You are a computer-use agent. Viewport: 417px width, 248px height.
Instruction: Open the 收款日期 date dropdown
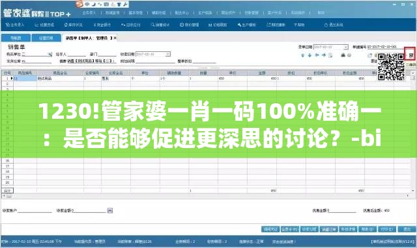[x=168, y=54]
